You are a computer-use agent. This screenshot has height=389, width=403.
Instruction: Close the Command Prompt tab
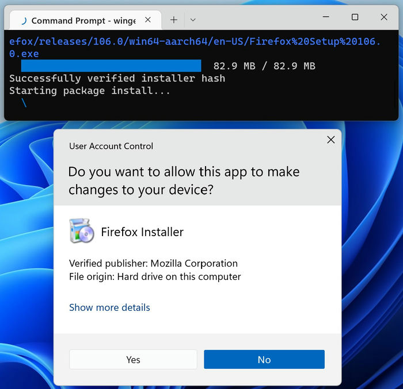(x=148, y=20)
